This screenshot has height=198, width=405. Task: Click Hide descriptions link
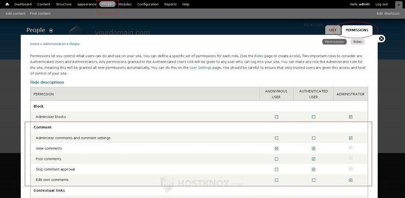pyautogui.click(x=47, y=82)
